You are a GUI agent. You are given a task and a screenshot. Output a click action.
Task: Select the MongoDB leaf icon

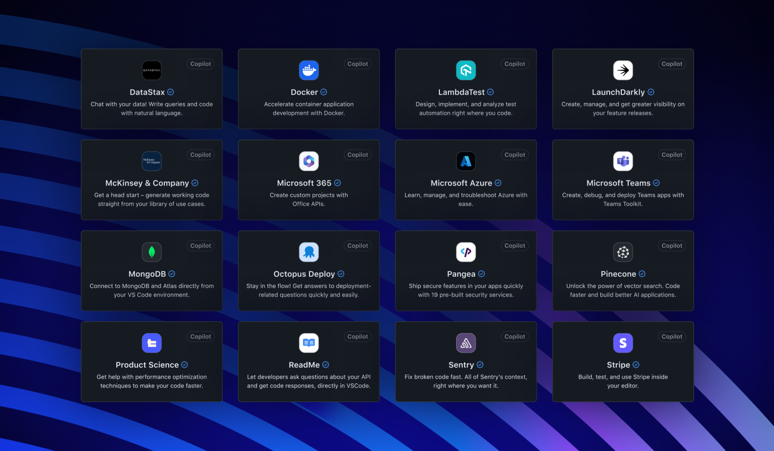coord(152,252)
